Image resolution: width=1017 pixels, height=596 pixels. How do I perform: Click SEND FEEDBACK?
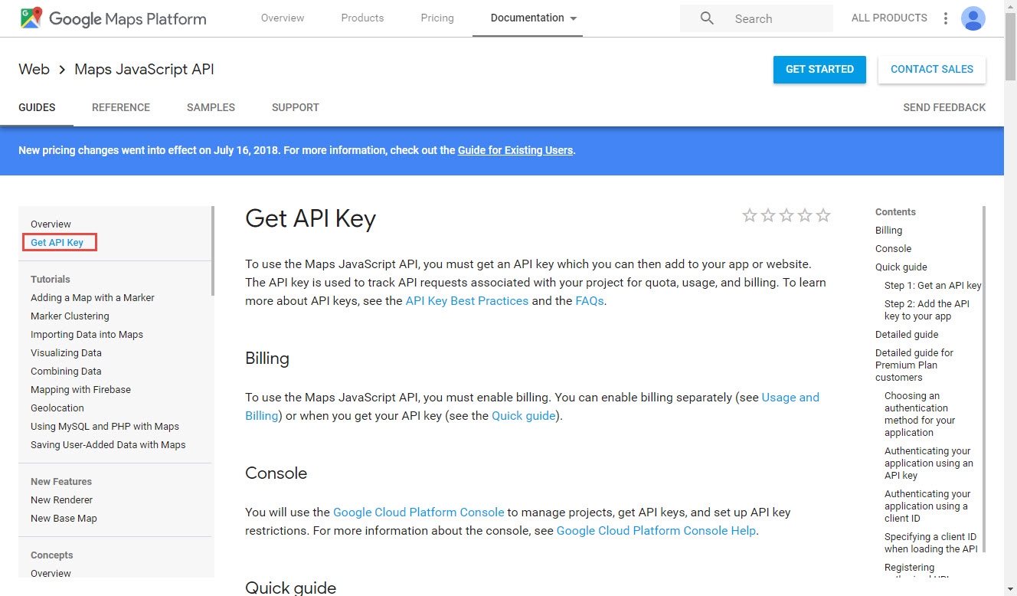pos(943,107)
